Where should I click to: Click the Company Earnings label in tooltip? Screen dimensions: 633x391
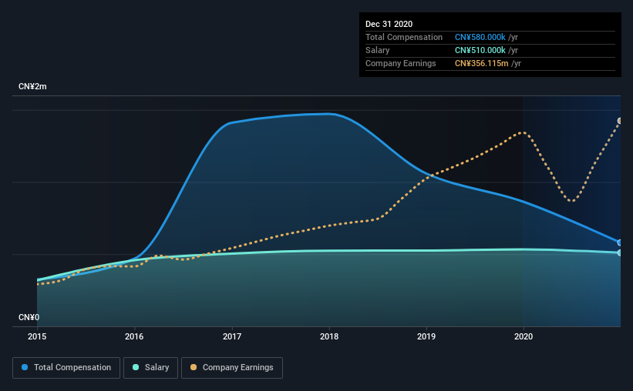(400, 63)
